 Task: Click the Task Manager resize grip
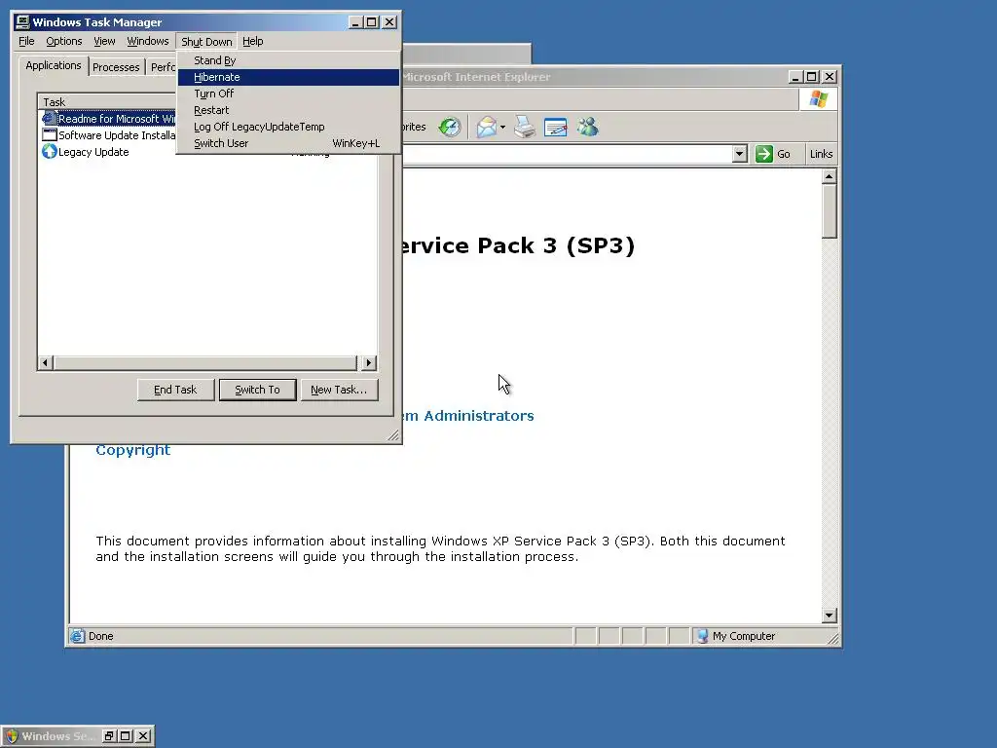pos(393,435)
